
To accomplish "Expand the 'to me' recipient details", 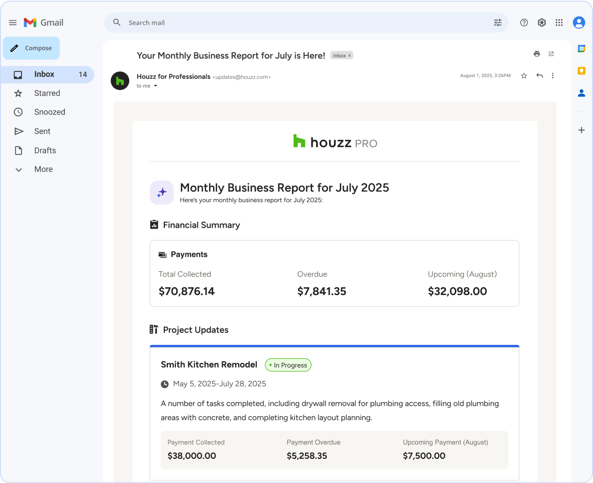I will coord(155,86).
